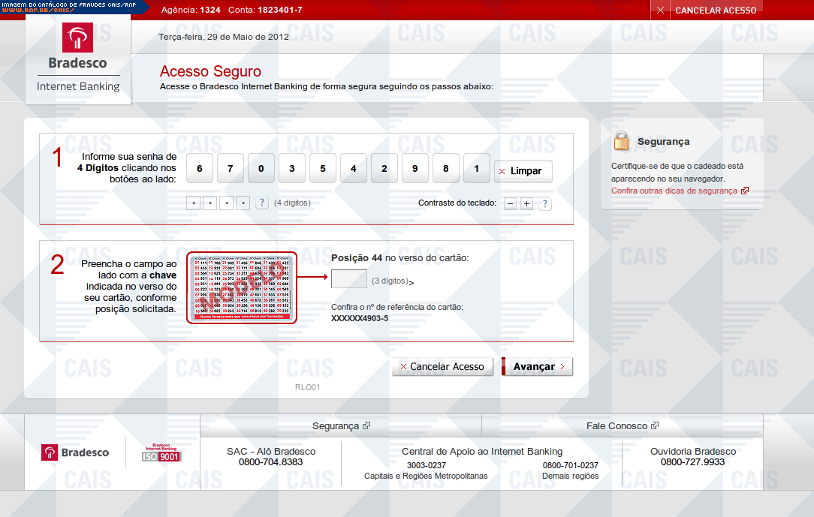Click Avançar to proceed
This screenshot has width=814, height=517.
point(537,367)
